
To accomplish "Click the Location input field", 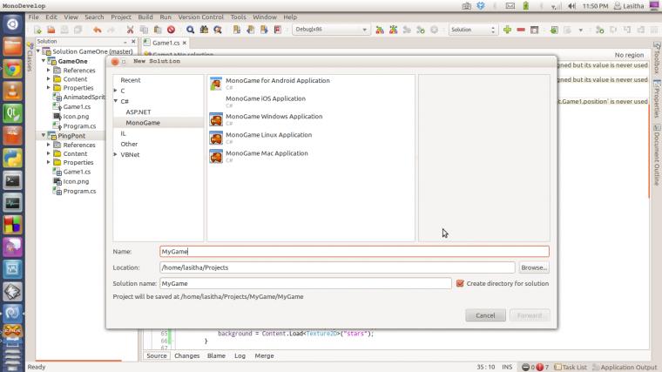I will coord(337,267).
